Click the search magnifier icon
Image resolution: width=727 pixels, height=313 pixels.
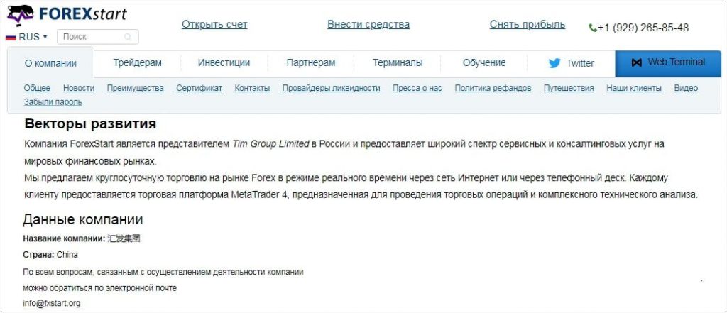pos(128,37)
